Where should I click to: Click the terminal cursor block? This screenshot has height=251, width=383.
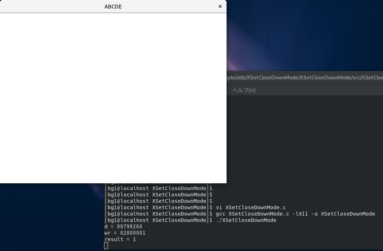click(106, 246)
